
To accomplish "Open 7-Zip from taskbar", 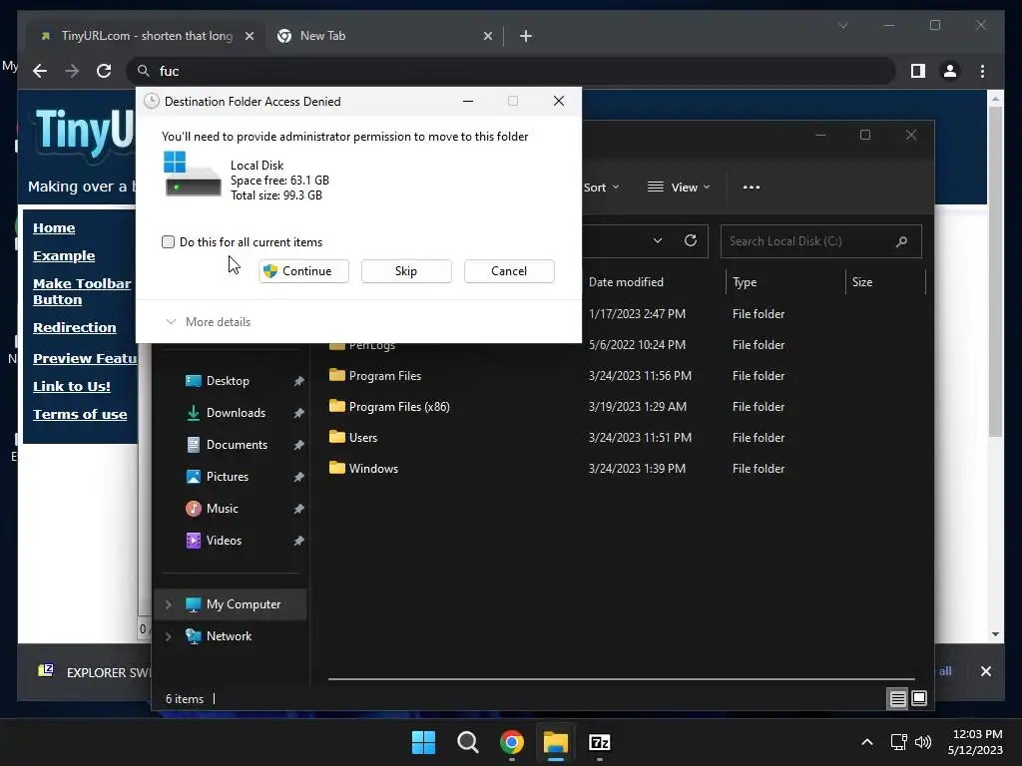I will [600, 742].
